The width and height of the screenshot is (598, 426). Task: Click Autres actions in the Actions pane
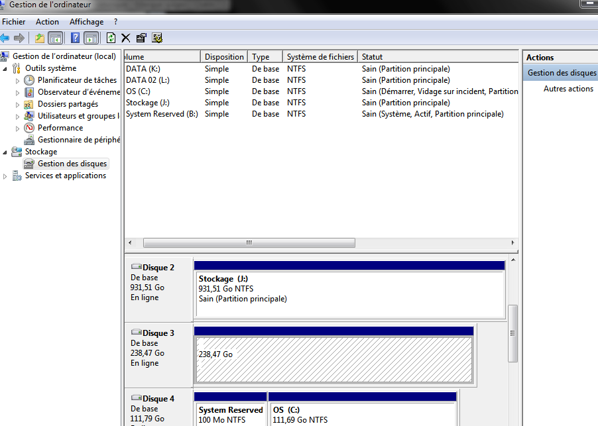(x=568, y=89)
